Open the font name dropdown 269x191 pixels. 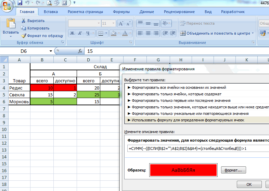[99, 23]
